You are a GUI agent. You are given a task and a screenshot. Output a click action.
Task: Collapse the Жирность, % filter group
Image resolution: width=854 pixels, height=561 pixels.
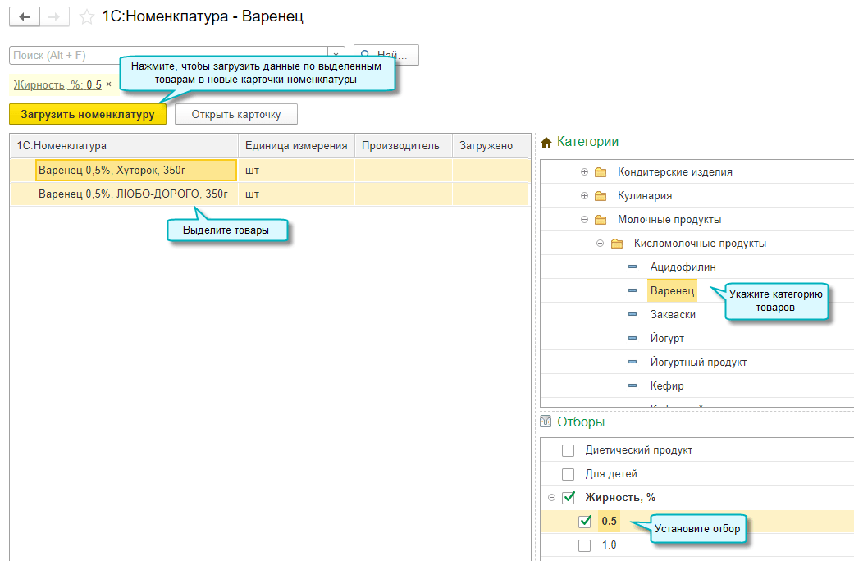pyautogui.click(x=551, y=498)
